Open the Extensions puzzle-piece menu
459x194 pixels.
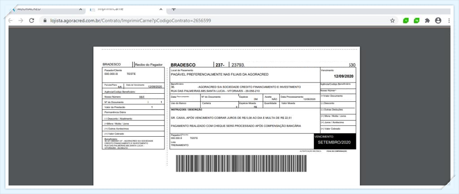(427, 21)
